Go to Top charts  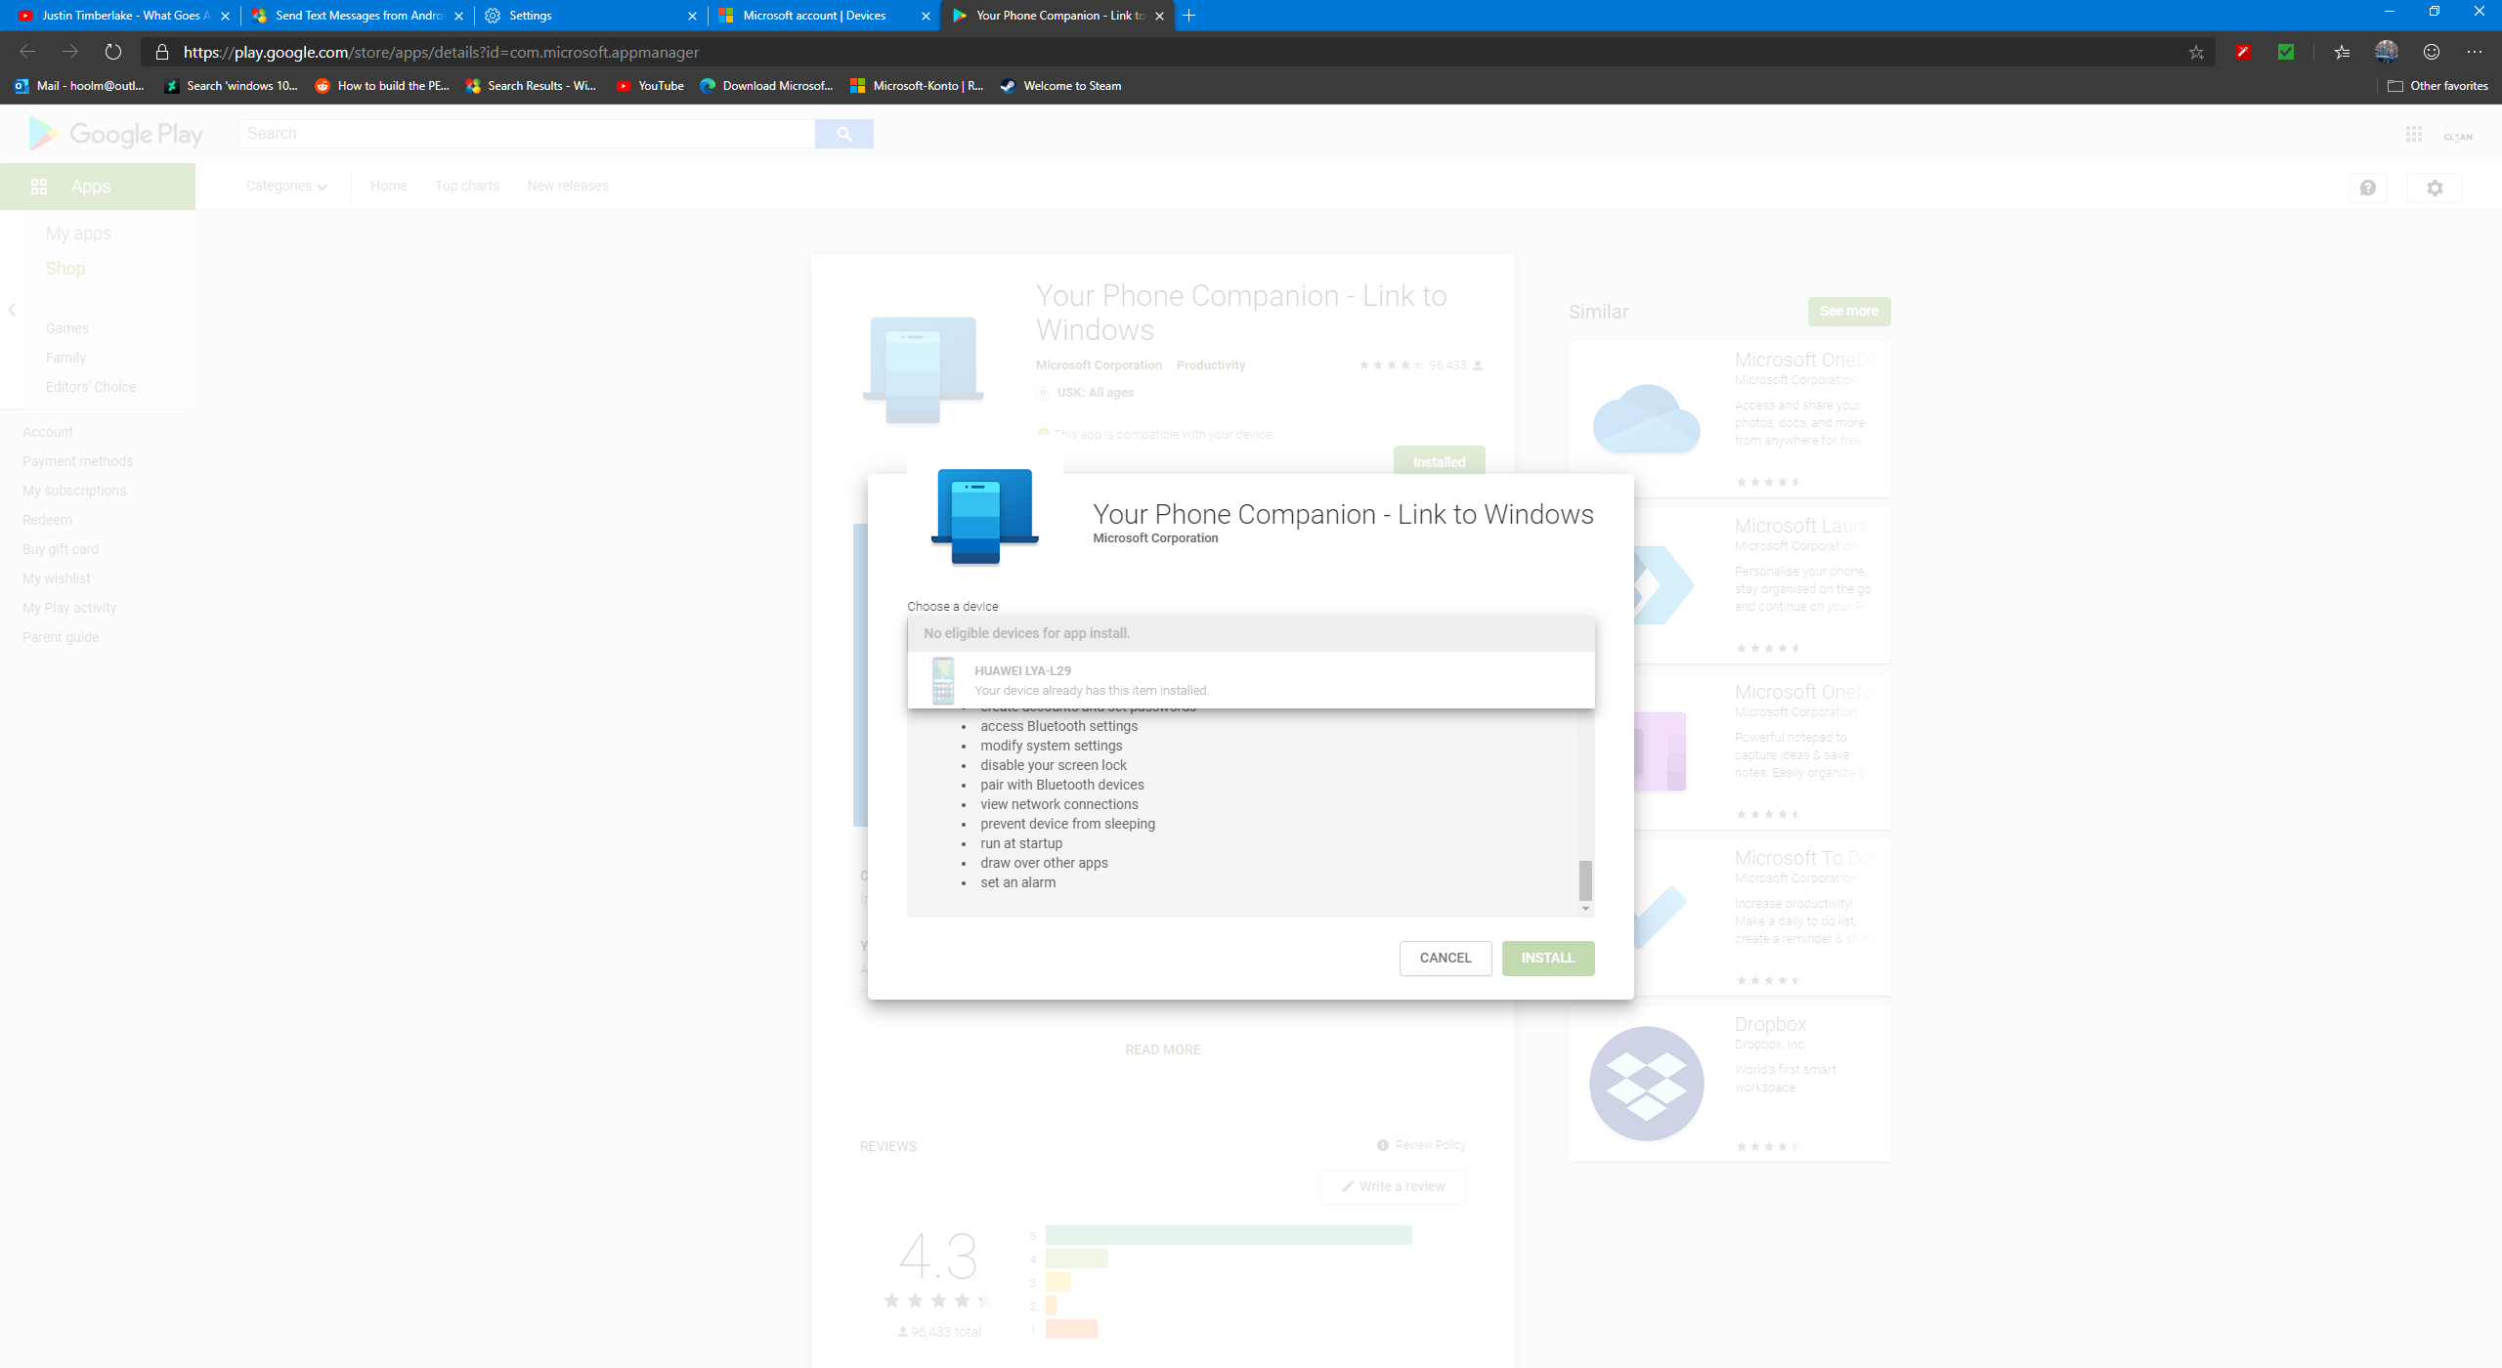[467, 186]
